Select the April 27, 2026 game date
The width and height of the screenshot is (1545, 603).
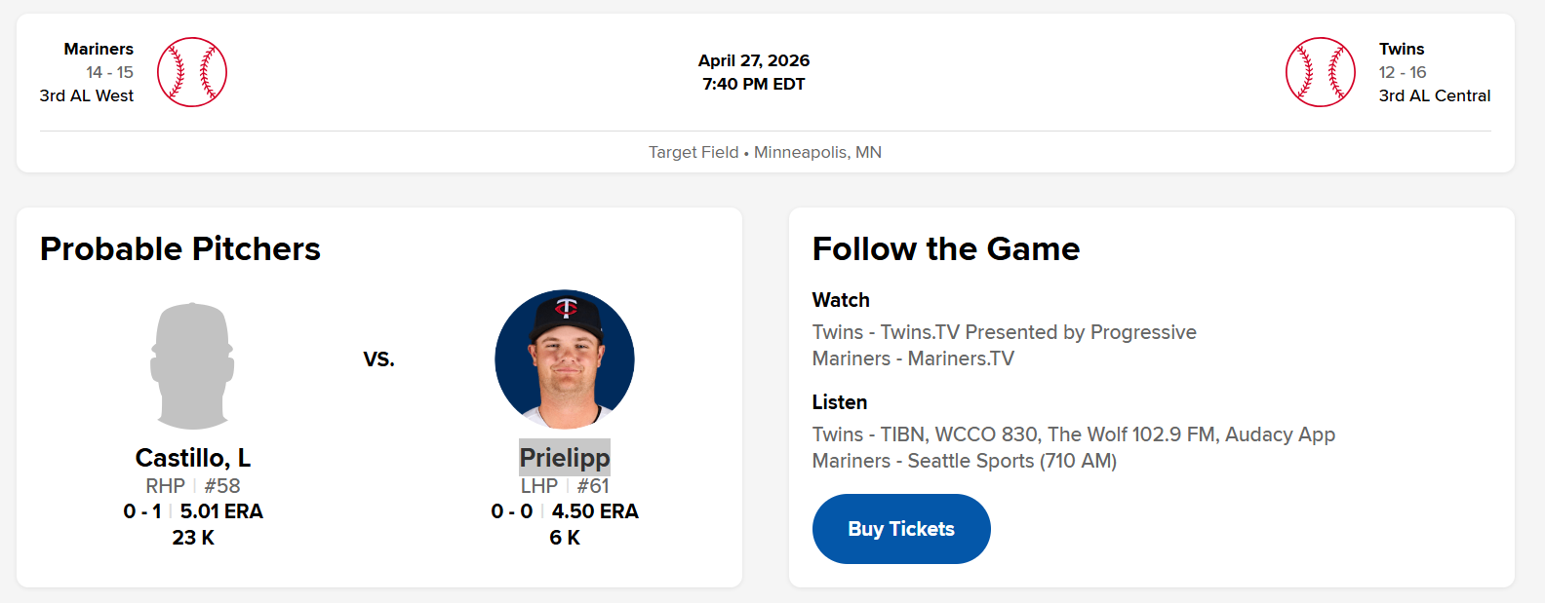coord(754,60)
